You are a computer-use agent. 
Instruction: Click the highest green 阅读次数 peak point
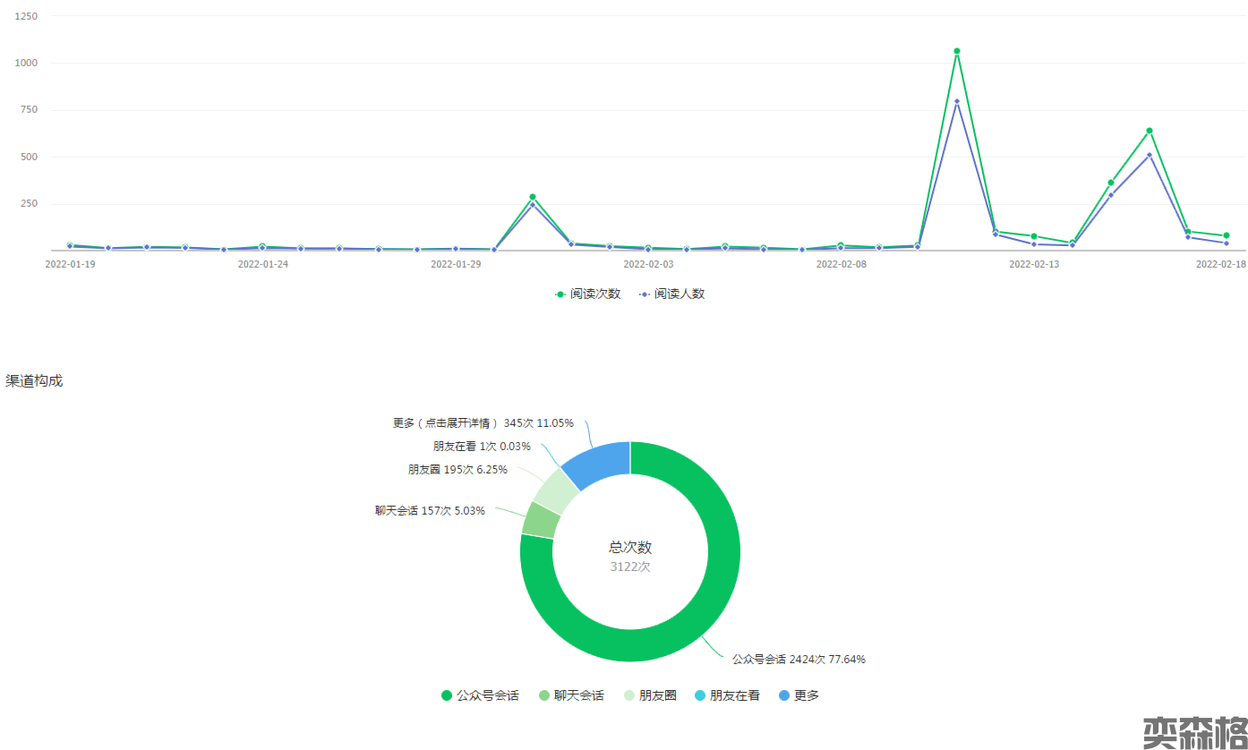click(957, 51)
